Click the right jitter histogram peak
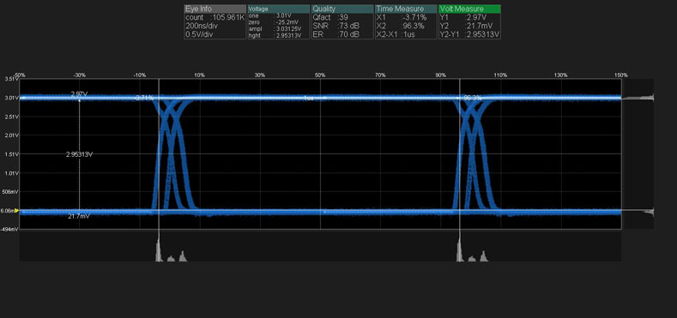 point(459,250)
